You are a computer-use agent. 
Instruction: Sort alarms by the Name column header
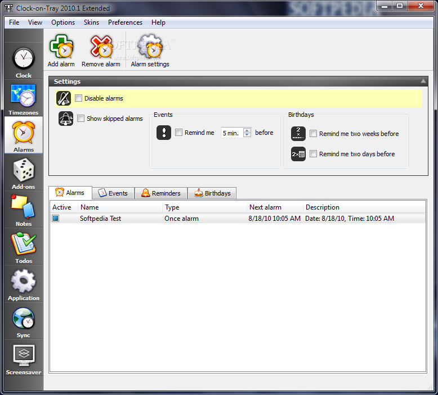120,207
